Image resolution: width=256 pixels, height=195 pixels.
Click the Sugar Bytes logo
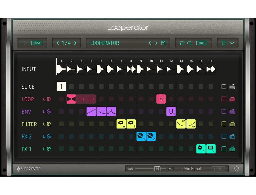click(28, 169)
